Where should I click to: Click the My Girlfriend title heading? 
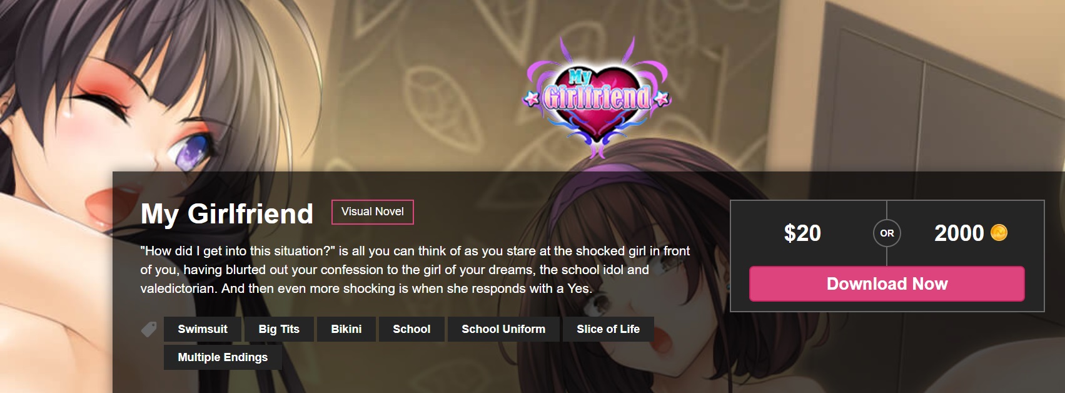pyautogui.click(x=227, y=213)
